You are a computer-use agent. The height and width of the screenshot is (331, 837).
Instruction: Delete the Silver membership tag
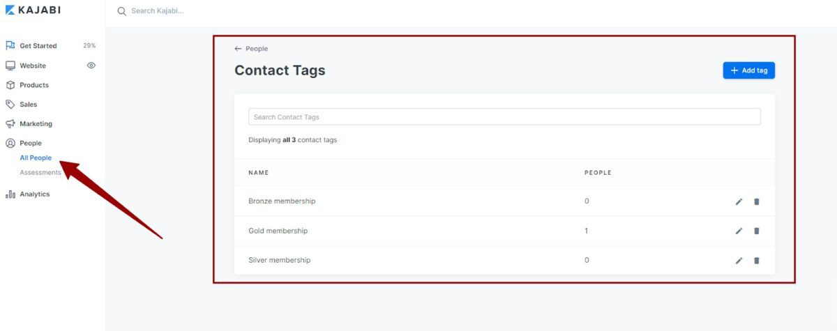point(757,261)
